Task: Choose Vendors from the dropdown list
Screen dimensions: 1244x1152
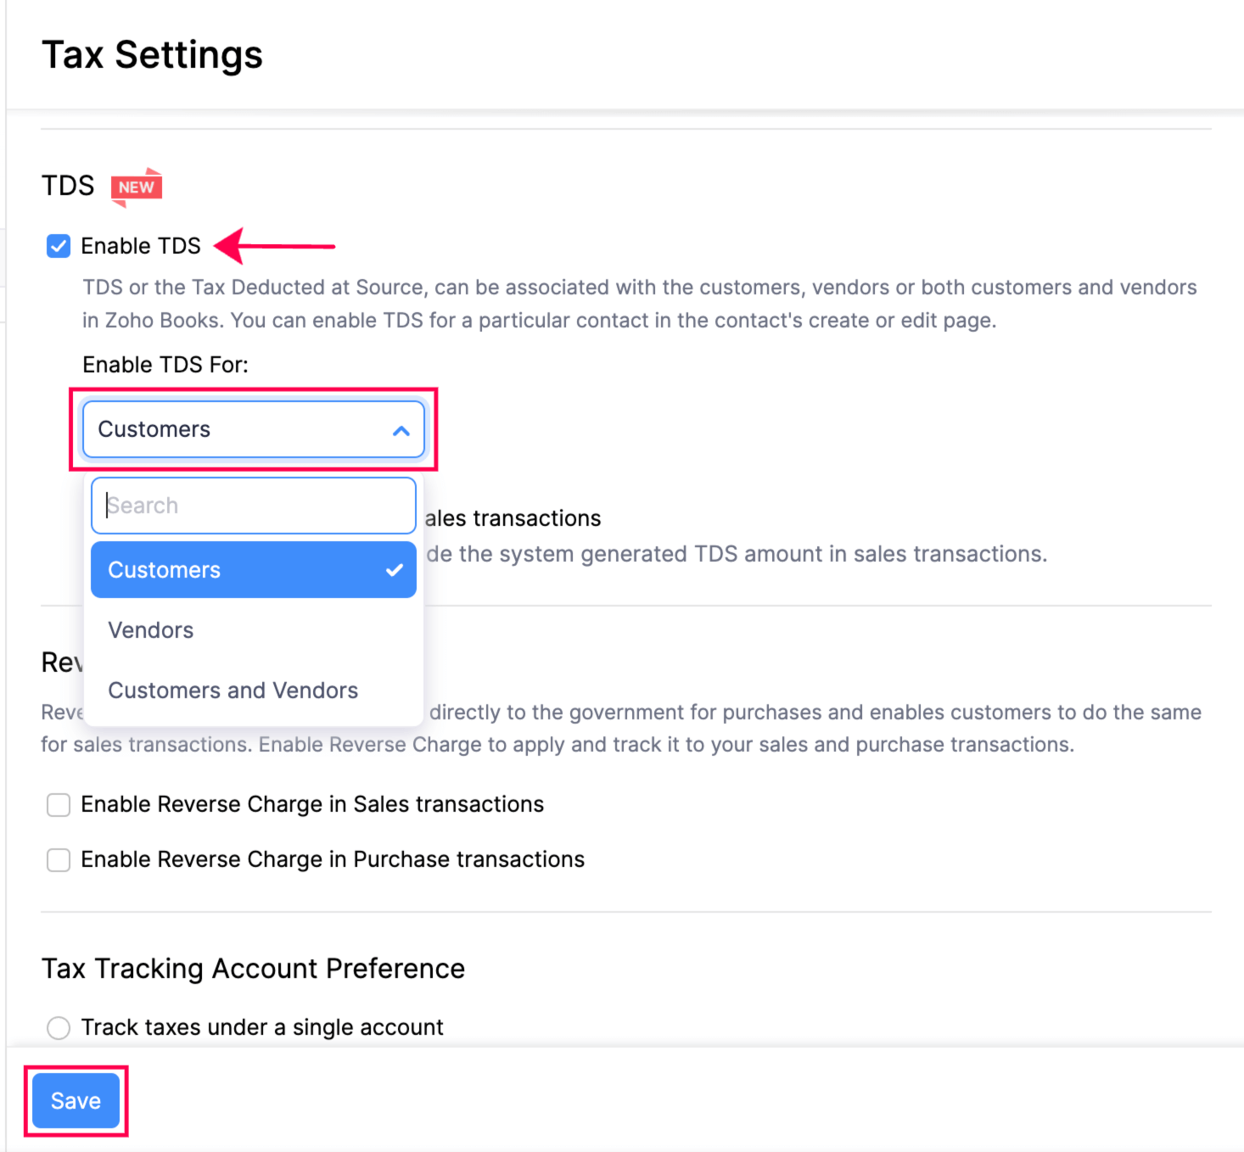Action: 151,630
